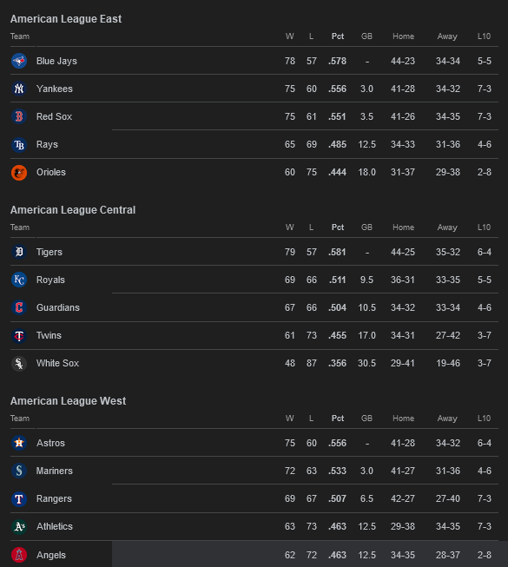The height and width of the screenshot is (567, 508).
Task: Click the Orioles bird logo
Action: [19, 173]
